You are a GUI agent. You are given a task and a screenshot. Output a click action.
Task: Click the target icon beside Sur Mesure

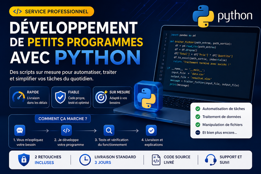[101, 97]
